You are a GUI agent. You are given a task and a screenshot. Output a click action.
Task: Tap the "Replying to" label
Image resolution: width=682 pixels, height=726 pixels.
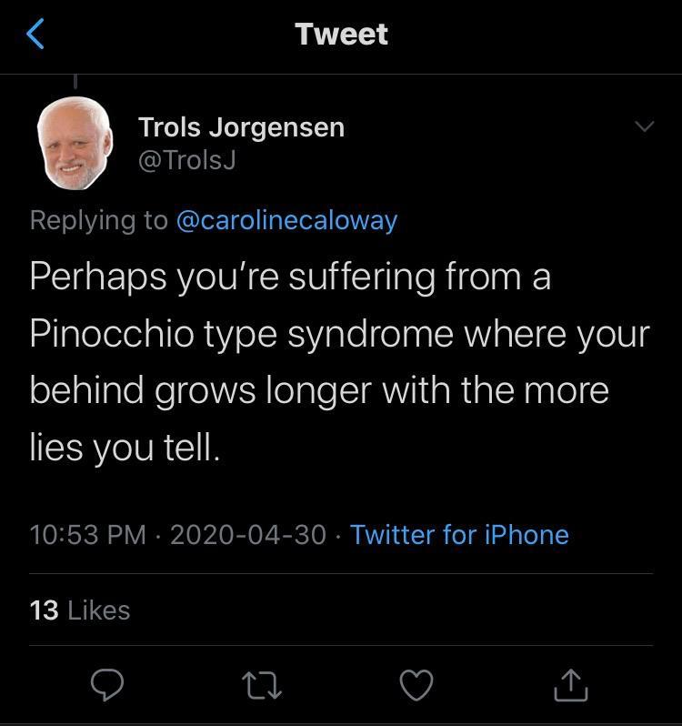(x=98, y=220)
